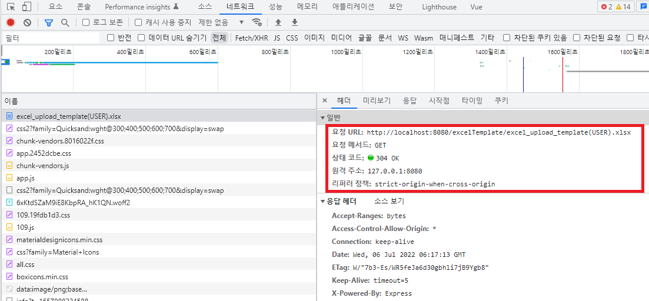Toggle the network filter funnel icon
The image size is (649, 301).
pos(49,22)
